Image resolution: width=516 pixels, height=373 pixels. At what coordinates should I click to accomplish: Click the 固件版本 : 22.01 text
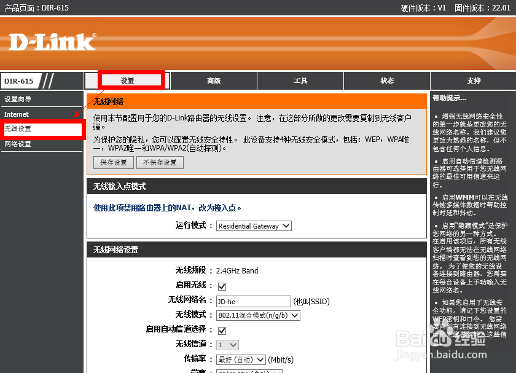tap(482, 8)
